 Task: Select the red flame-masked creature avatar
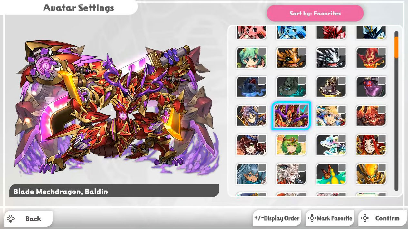coord(371,58)
